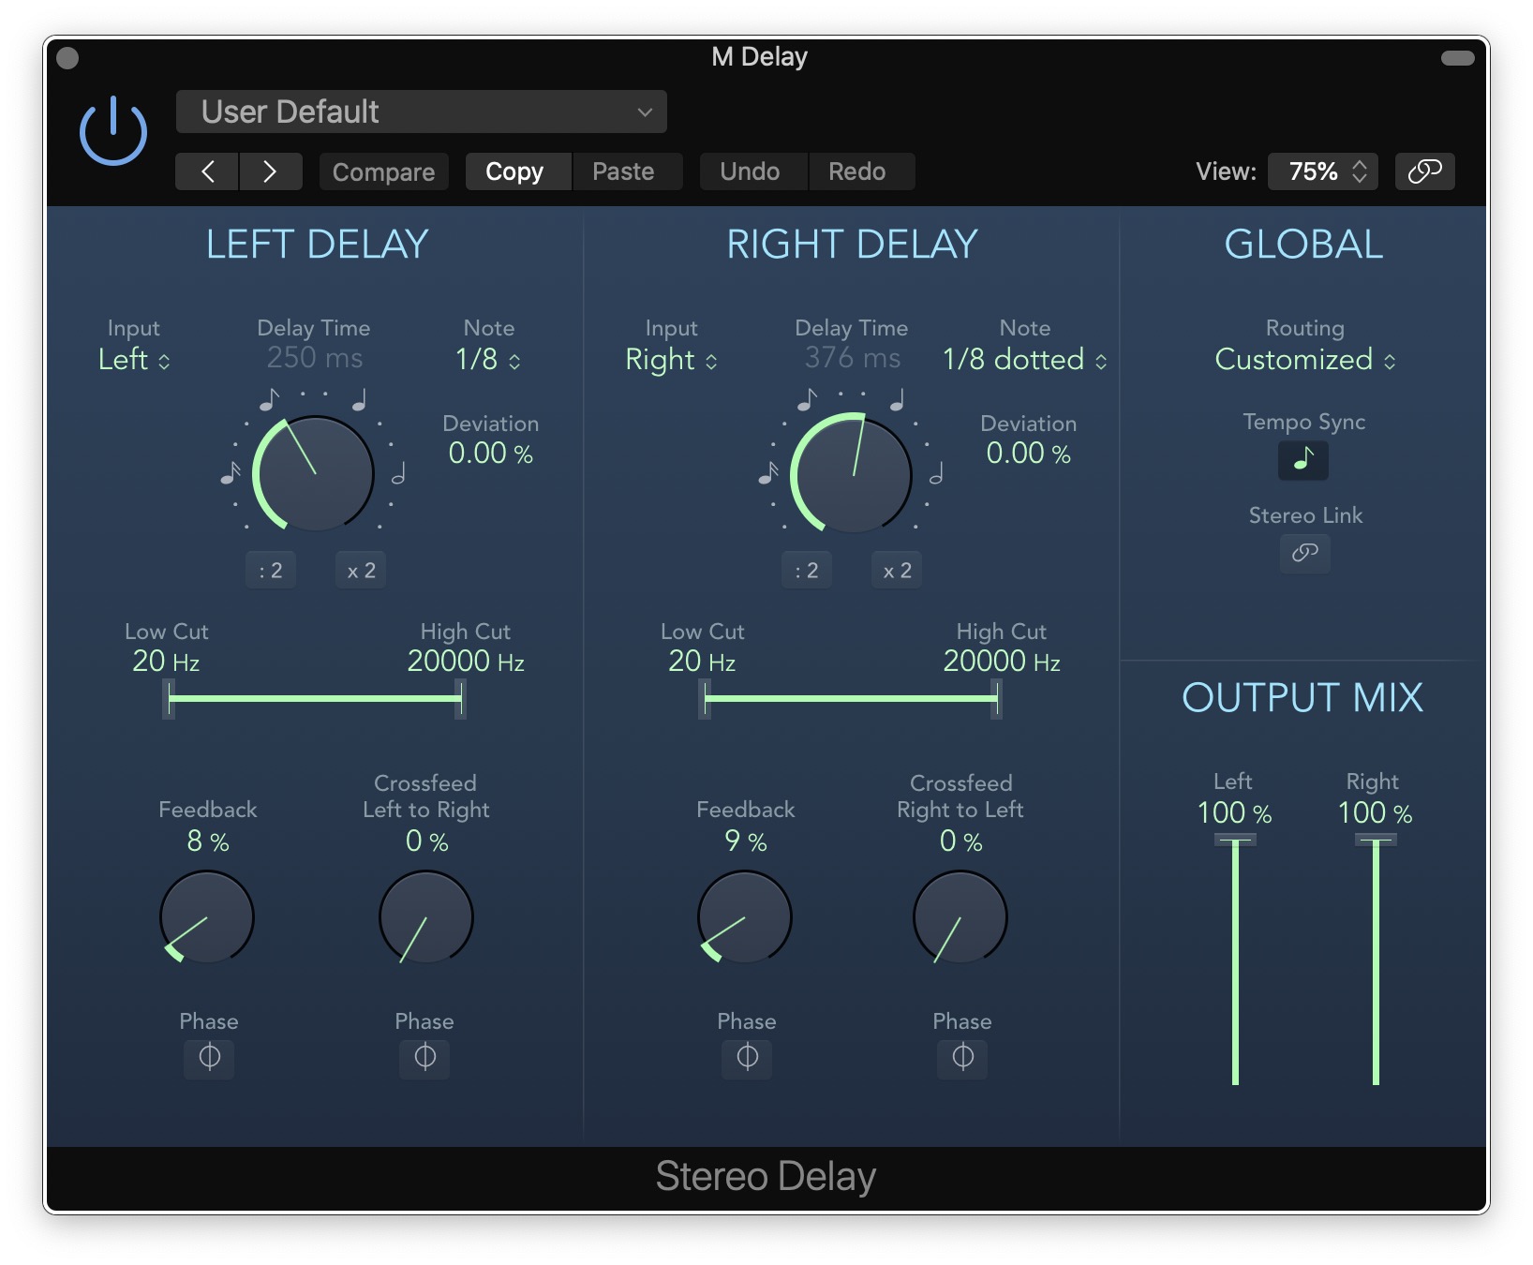Screen dimensions: 1533x1265
Task: Open the Left Delay Input menu
Action: (x=134, y=360)
